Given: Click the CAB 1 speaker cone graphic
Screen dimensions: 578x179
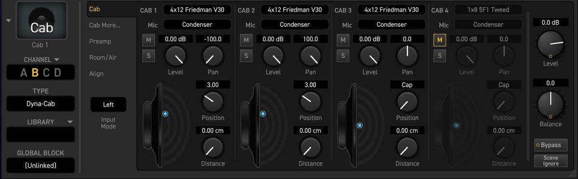Looking at the screenshot, I should click(x=153, y=126).
